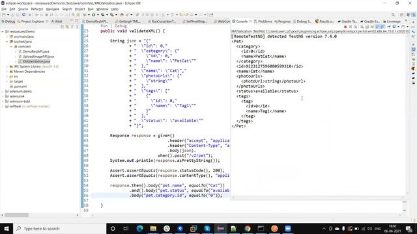
Task: Open the New file toolbar icon
Action: coord(4,15)
